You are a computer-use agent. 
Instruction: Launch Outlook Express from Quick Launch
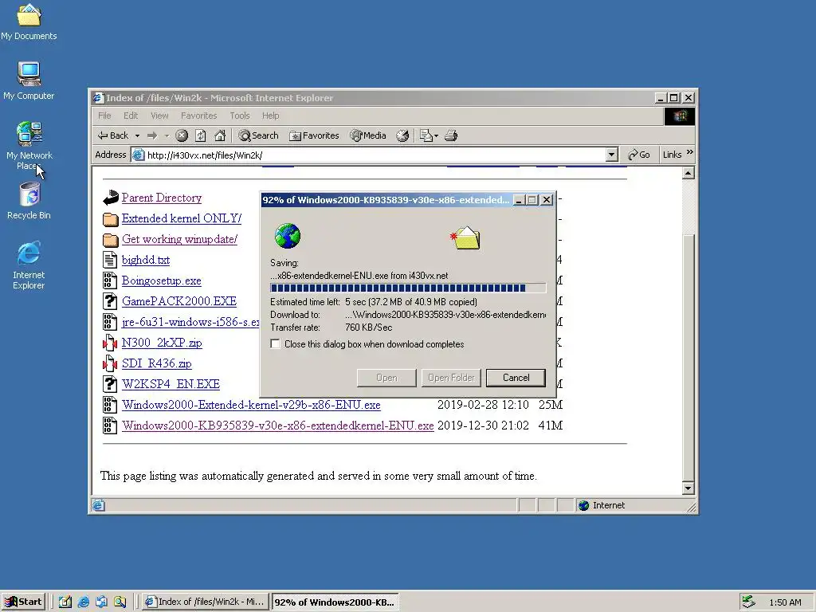(101, 602)
